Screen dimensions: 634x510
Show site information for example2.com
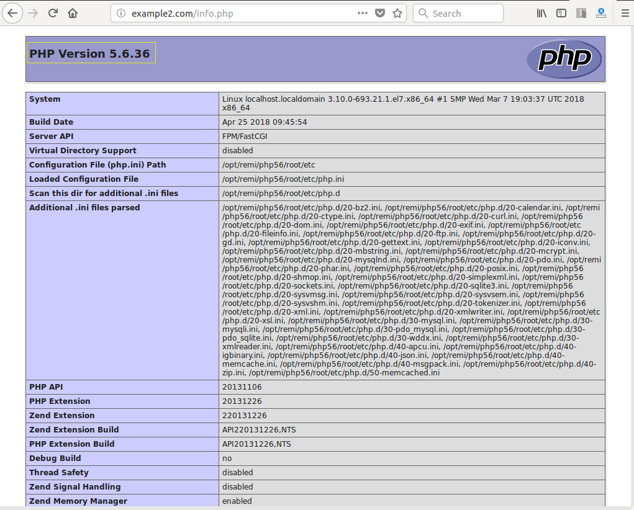click(x=121, y=13)
